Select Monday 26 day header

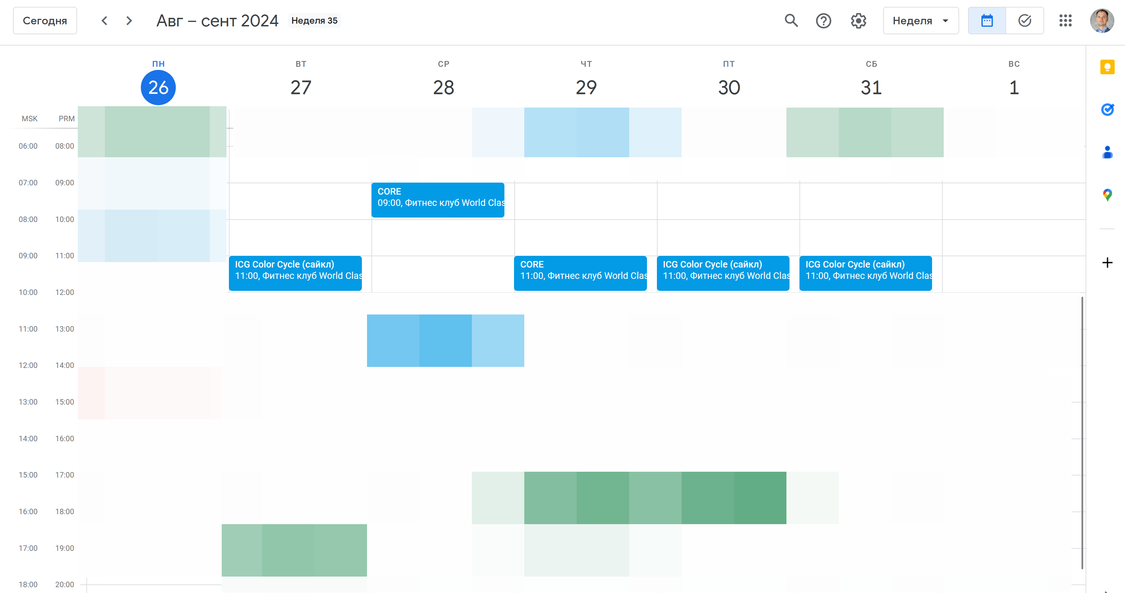pyautogui.click(x=158, y=87)
